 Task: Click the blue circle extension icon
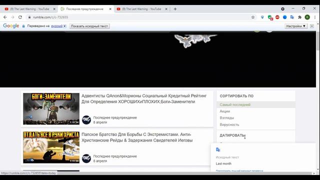[x=284, y=17]
